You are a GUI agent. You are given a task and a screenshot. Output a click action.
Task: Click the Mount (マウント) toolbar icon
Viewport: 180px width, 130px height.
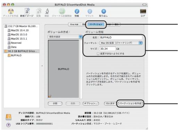(x=90, y=11)
